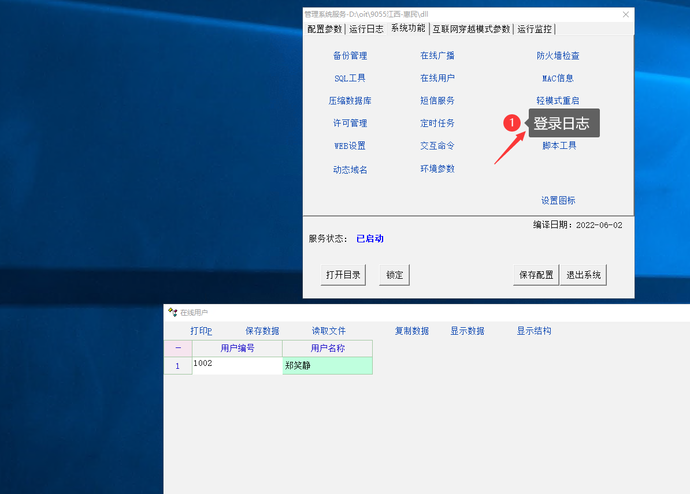Screen dimensions: 690x494
Task: Go to the 运行监控 tab
Action: coord(535,29)
